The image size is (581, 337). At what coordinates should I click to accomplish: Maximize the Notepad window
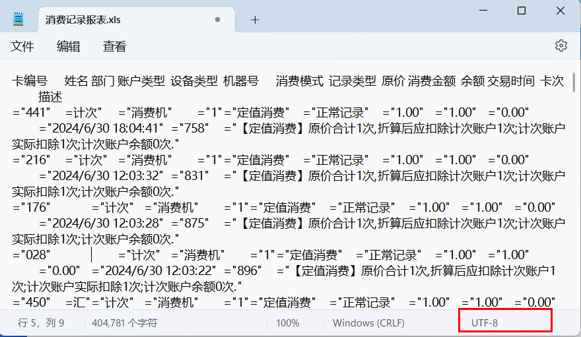point(522,11)
